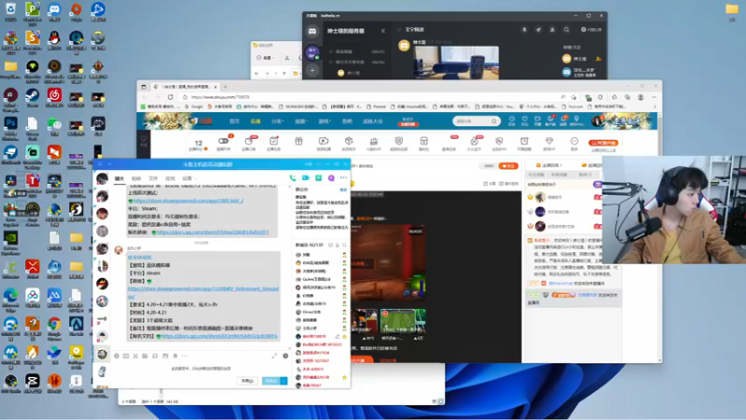This screenshot has width=746, height=420.
Task: Collapse the Kaiheila server channel list
Action: point(383,31)
